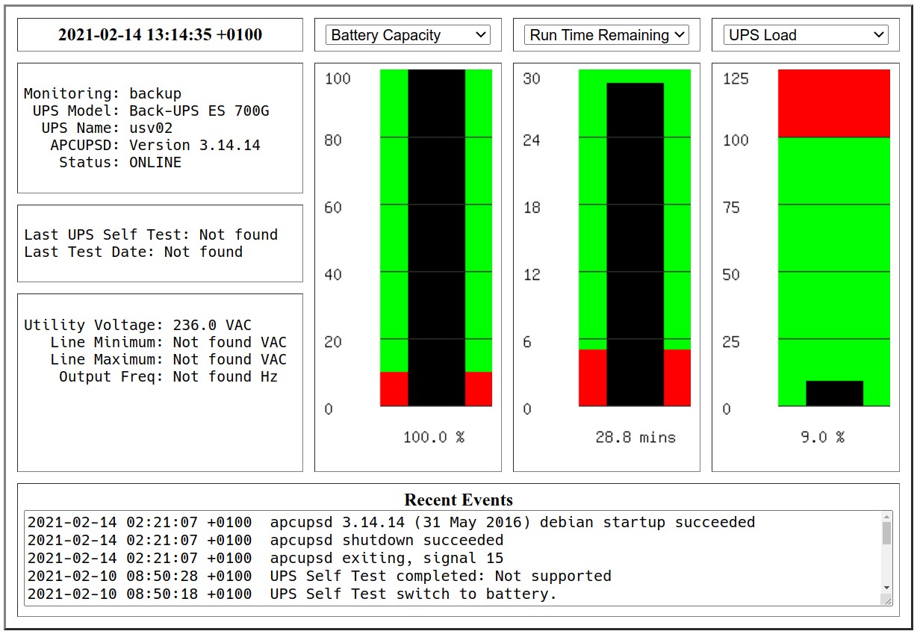Click the Recent Events scroll down arrow
This screenshot has height=637, width=920.
(x=886, y=588)
